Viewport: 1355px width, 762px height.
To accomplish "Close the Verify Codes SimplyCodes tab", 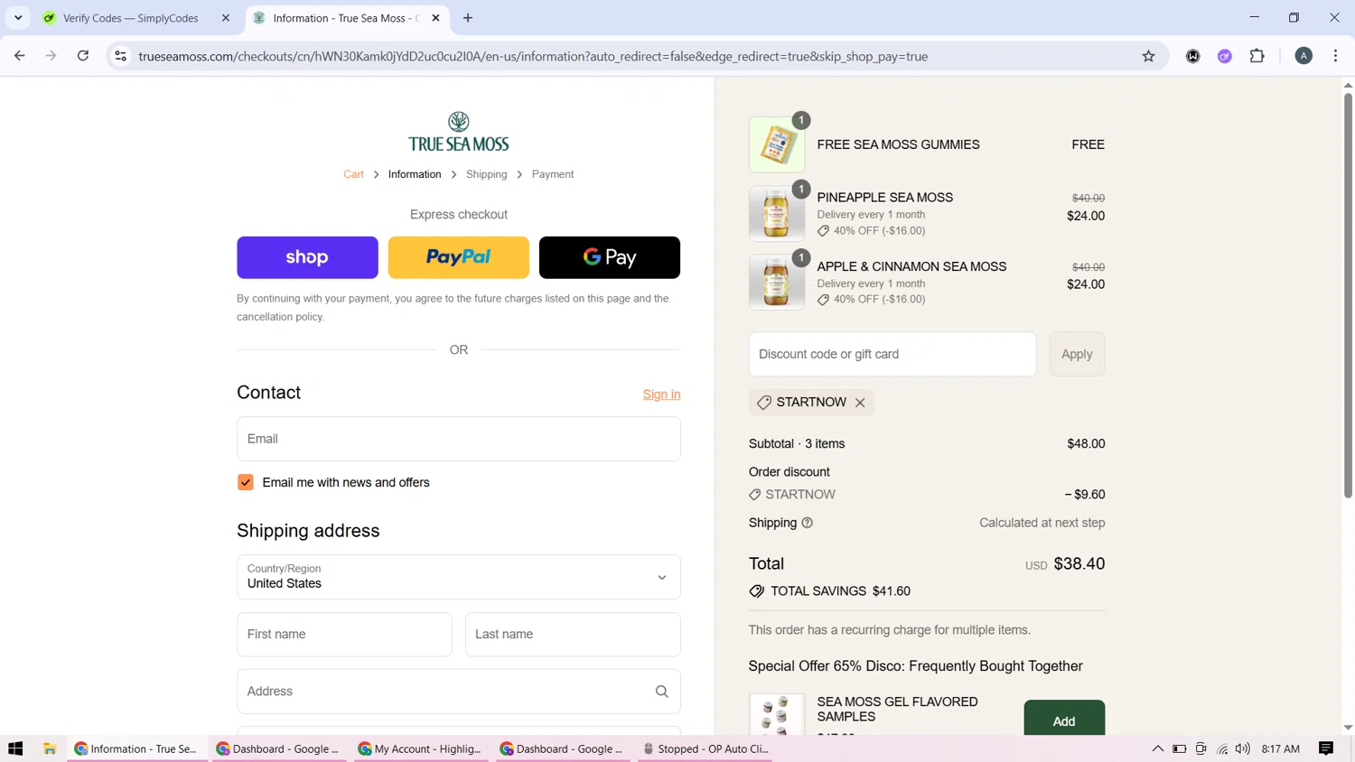I will tap(226, 18).
